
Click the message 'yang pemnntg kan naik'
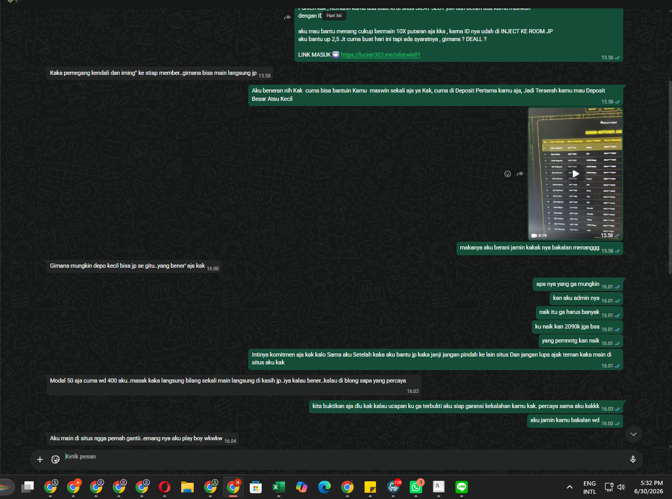pos(581,341)
